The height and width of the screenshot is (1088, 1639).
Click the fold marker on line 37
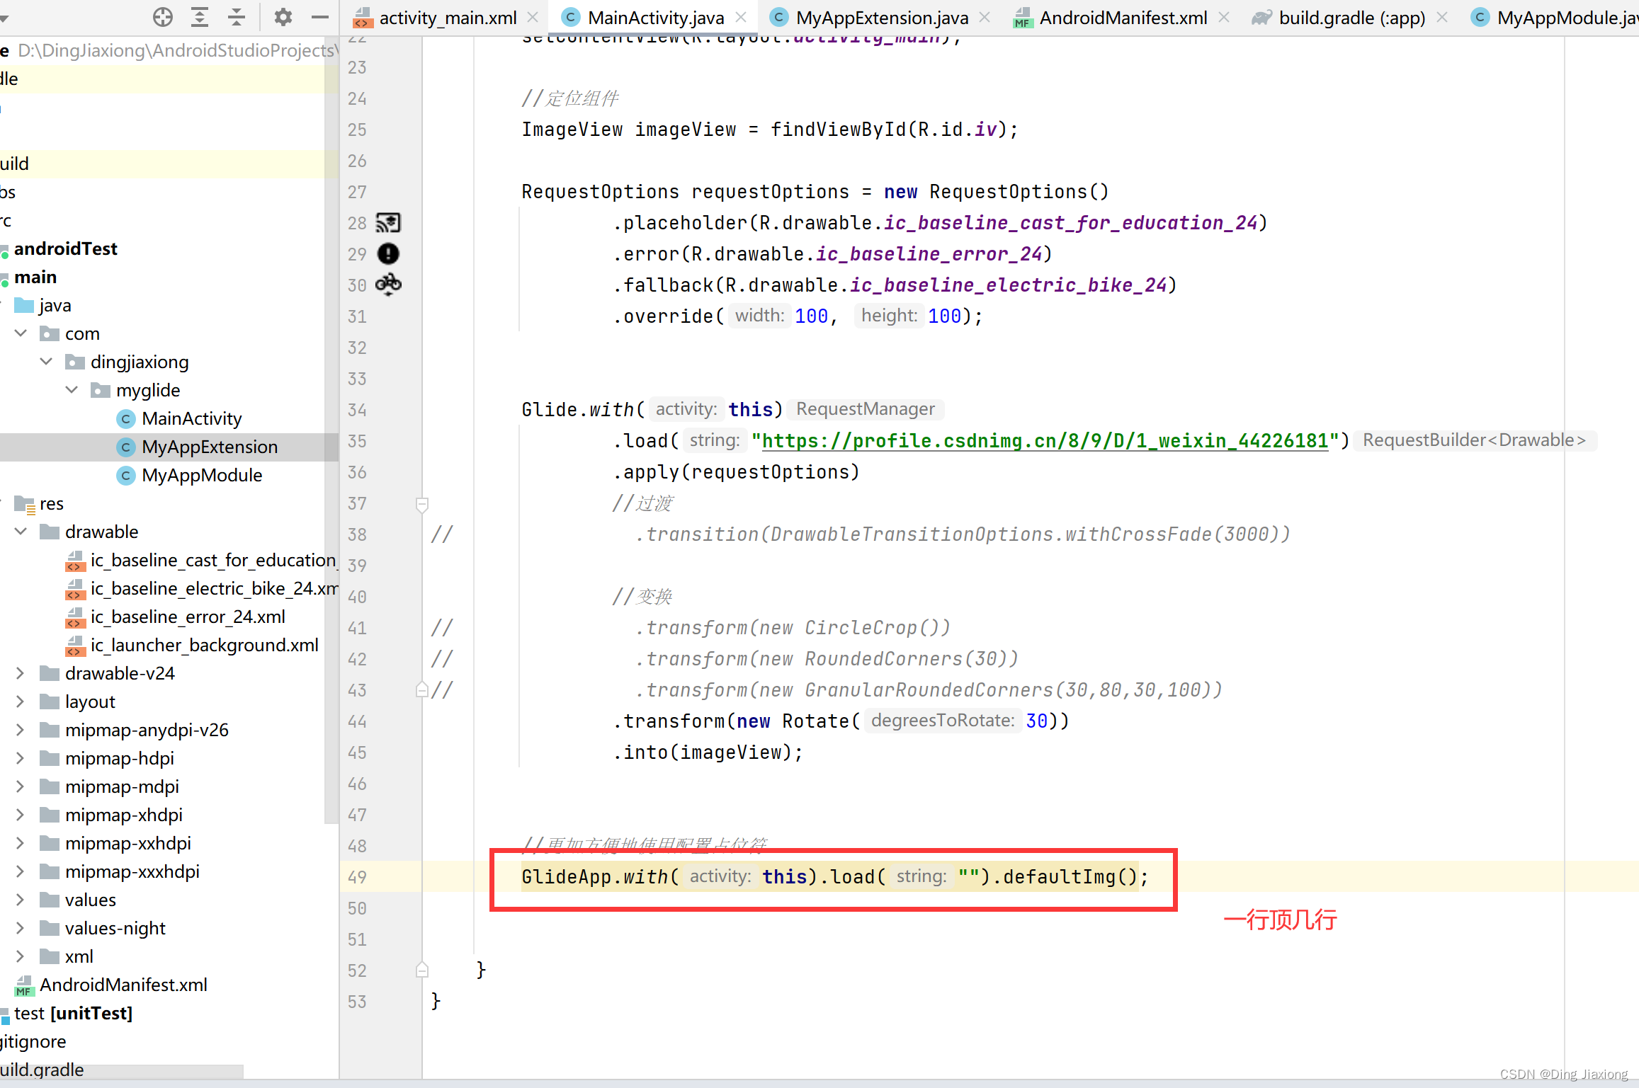422,504
